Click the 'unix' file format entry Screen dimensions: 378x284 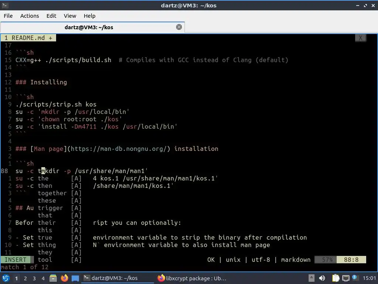pos(233,260)
